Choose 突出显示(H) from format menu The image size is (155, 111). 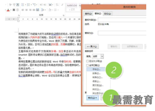[98, 93]
